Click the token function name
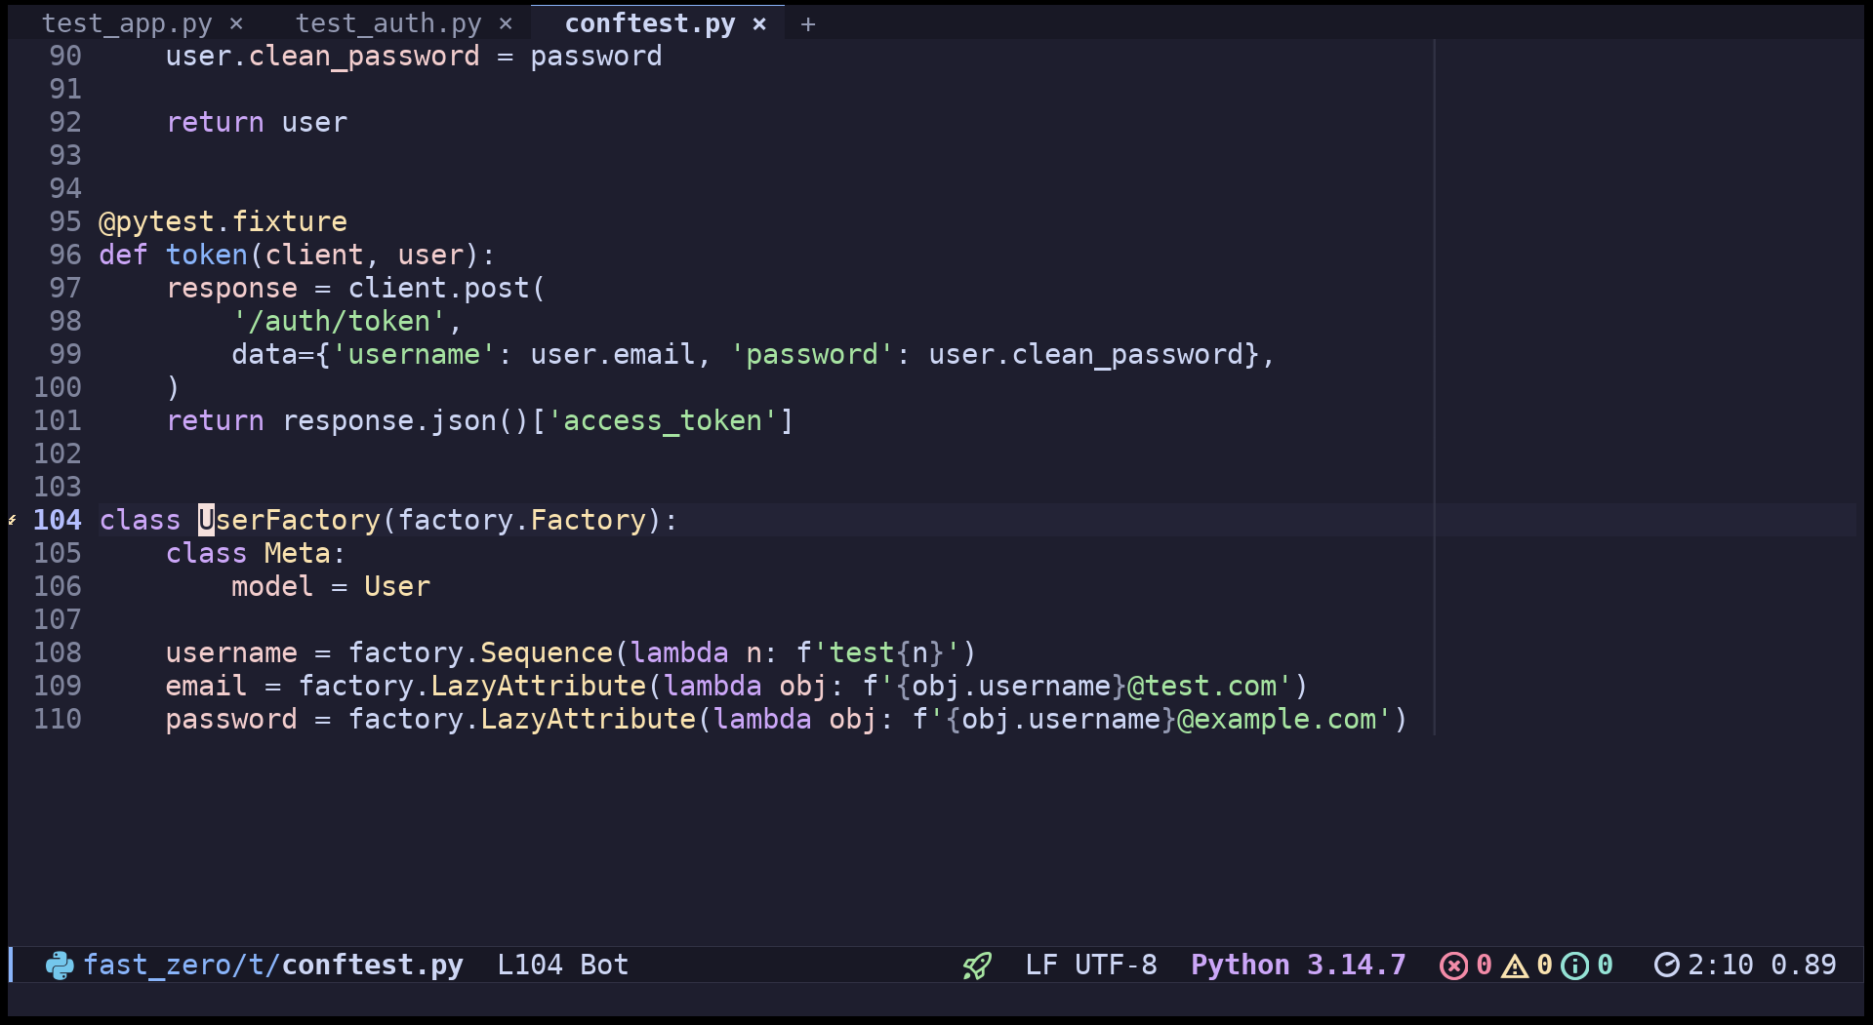The height and width of the screenshot is (1025, 1873). click(x=207, y=256)
